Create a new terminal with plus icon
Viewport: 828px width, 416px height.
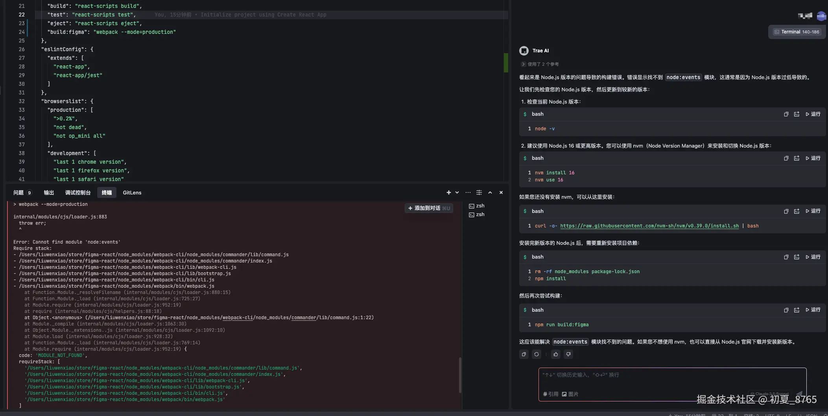tap(449, 193)
